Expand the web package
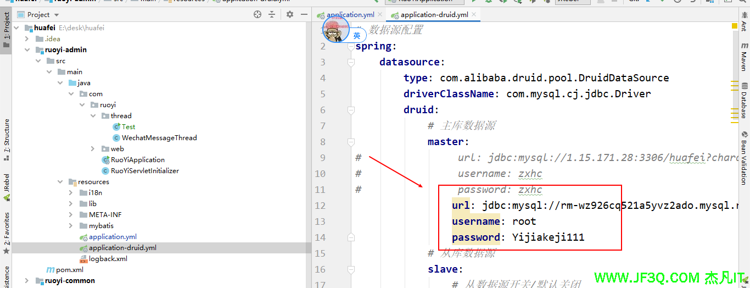The width and height of the screenshot is (750, 288). (94, 149)
